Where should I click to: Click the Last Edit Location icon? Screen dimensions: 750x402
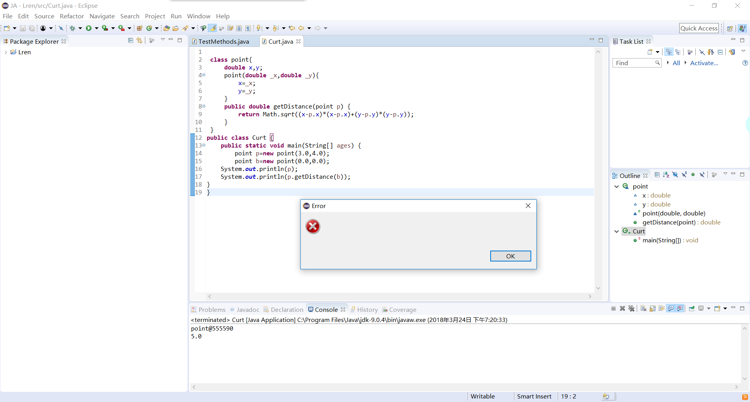click(x=292, y=28)
